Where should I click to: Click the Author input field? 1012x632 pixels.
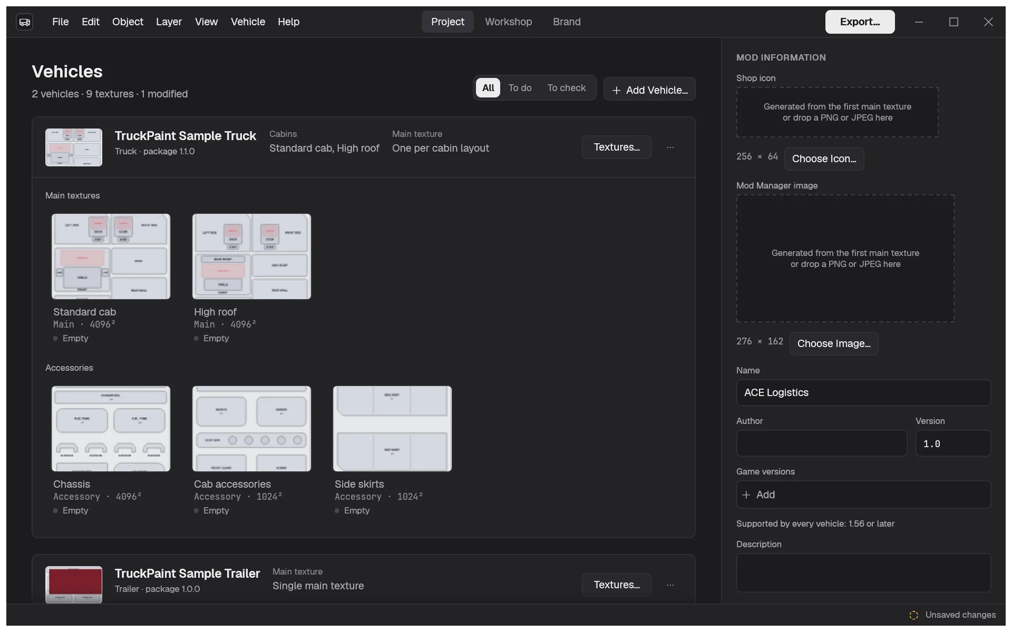(x=821, y=443)
